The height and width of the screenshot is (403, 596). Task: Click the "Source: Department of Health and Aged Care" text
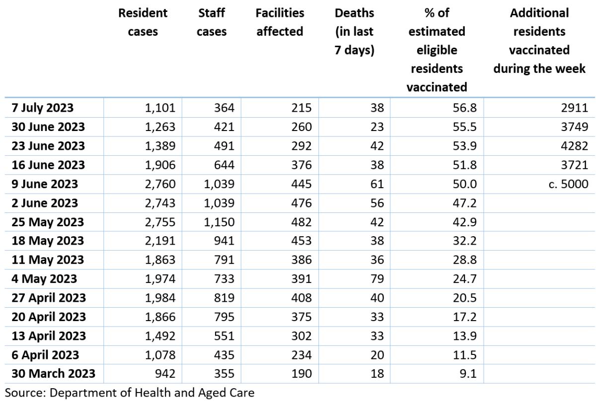129,393
